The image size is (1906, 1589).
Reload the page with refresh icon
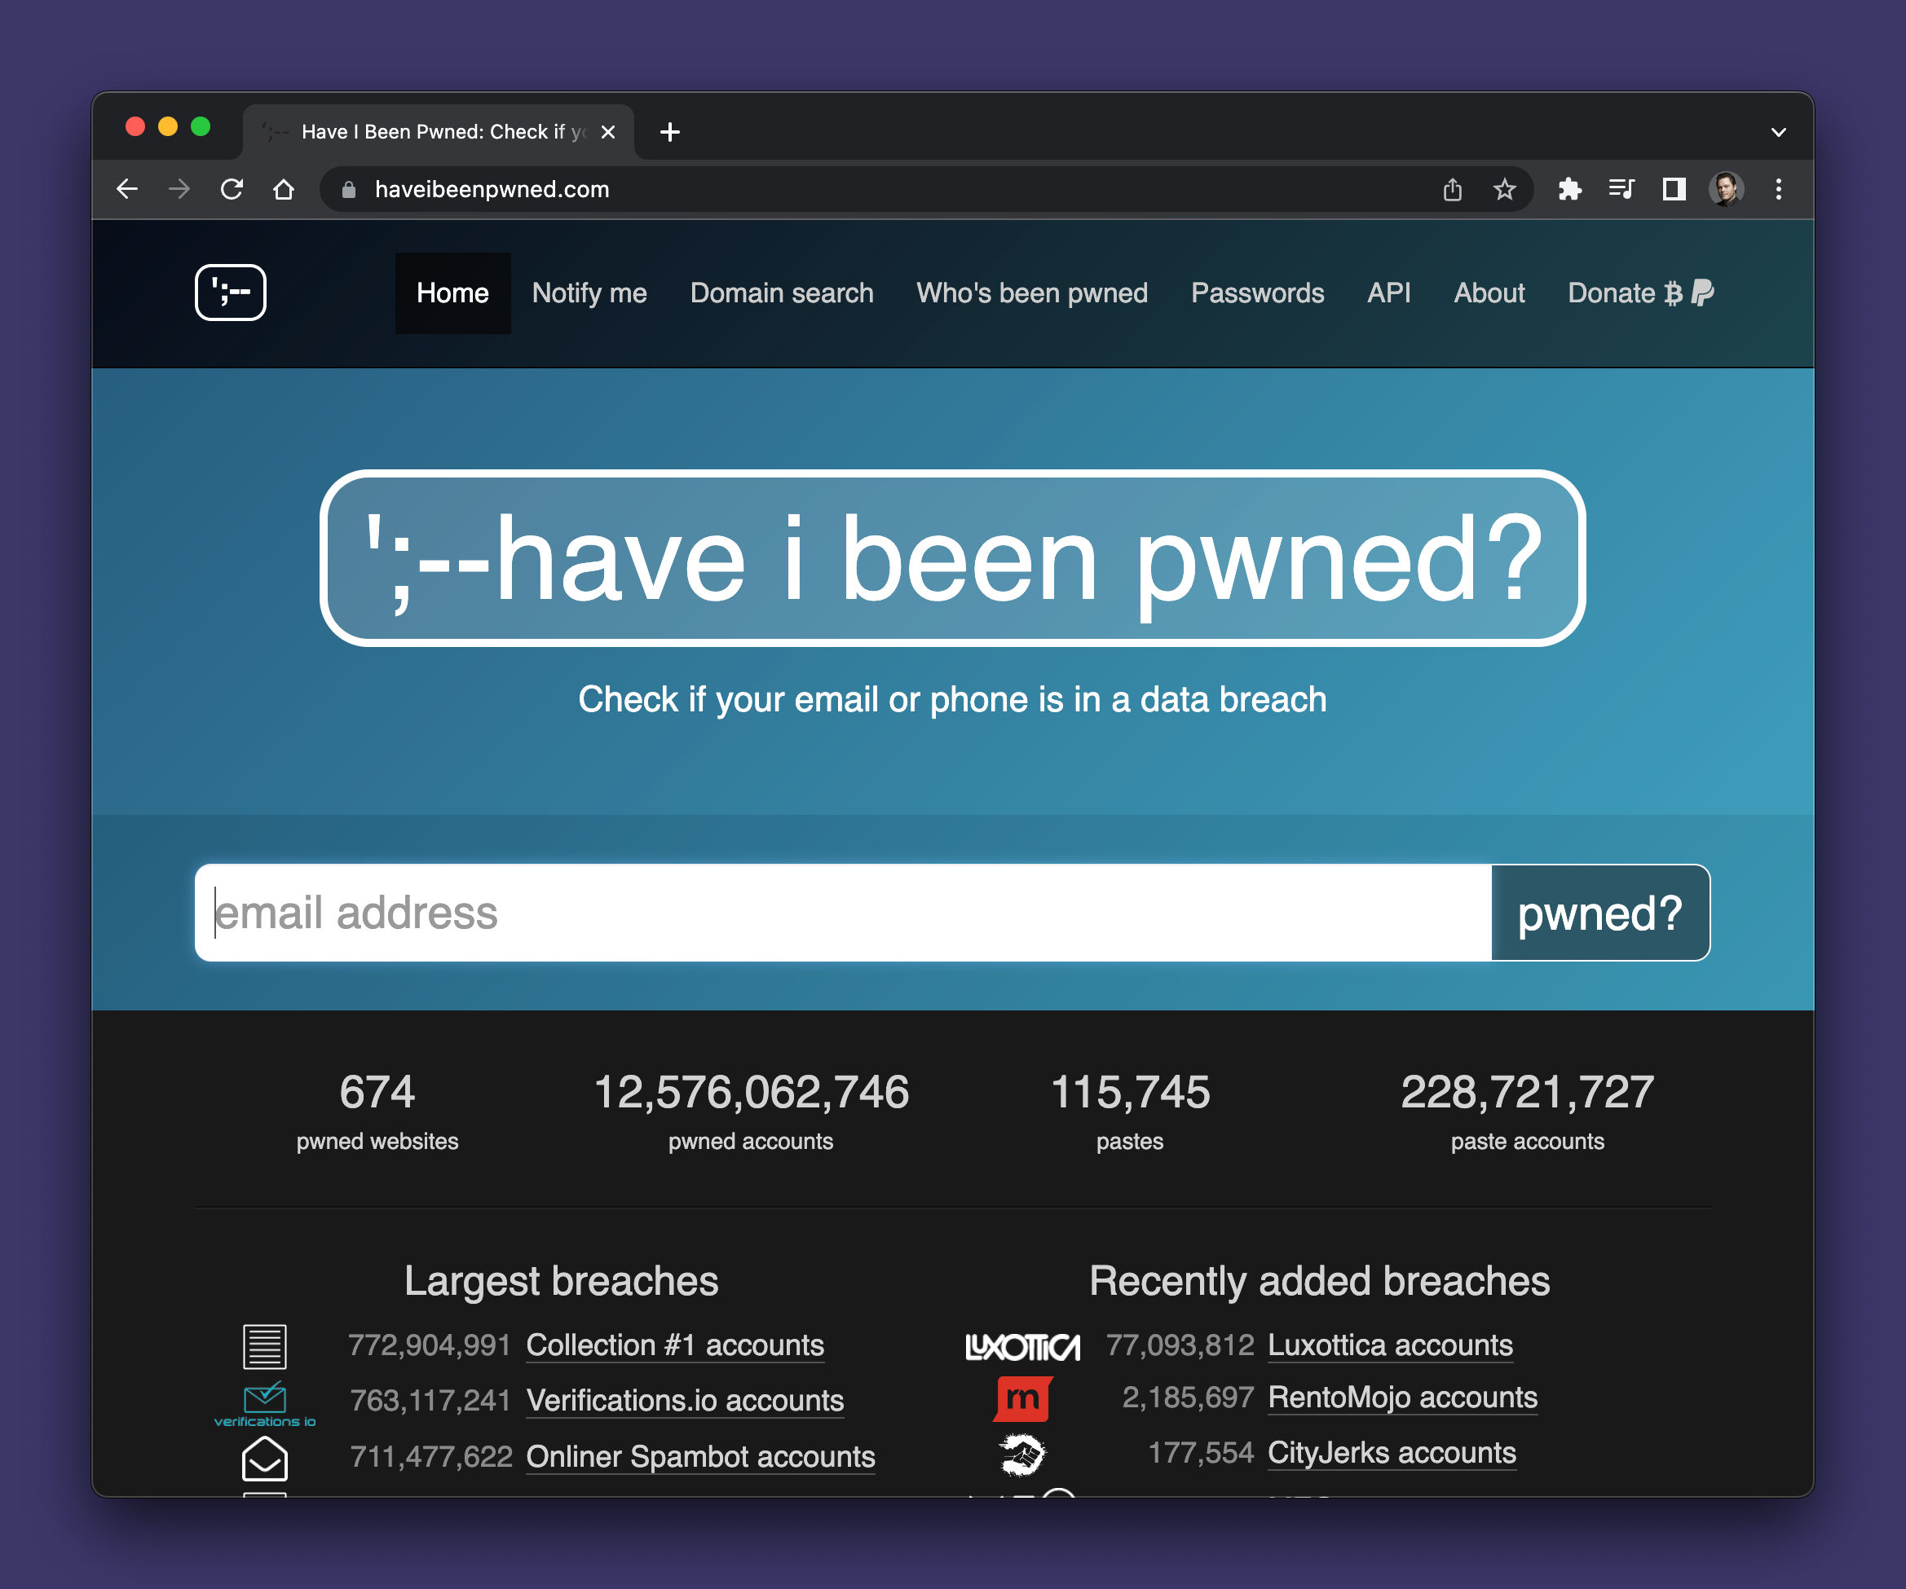tap(232, 189)
